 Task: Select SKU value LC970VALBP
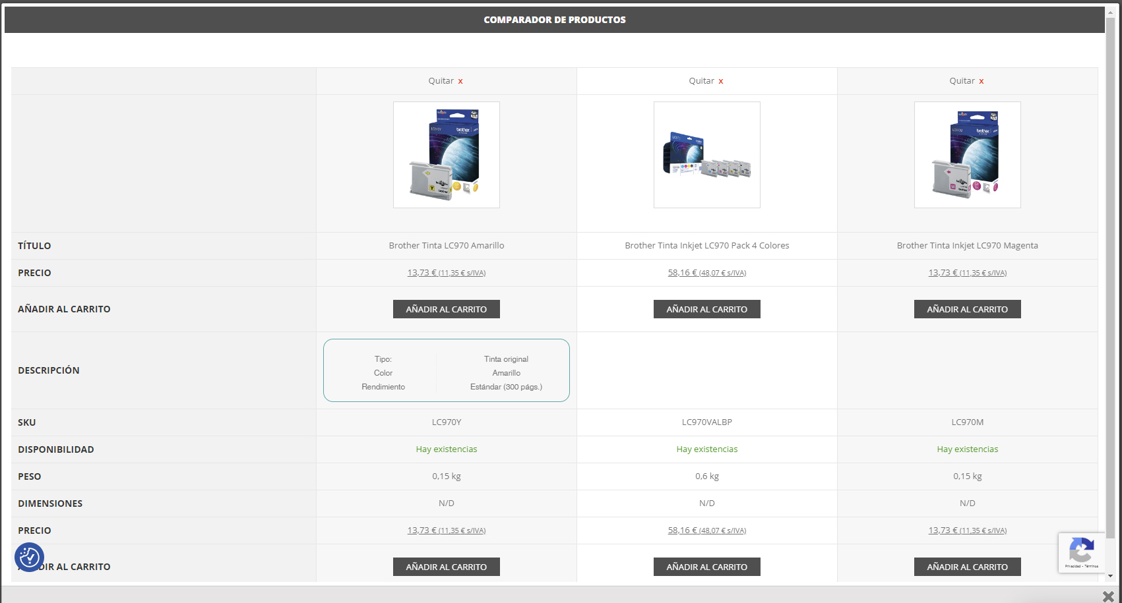point(707,422)
